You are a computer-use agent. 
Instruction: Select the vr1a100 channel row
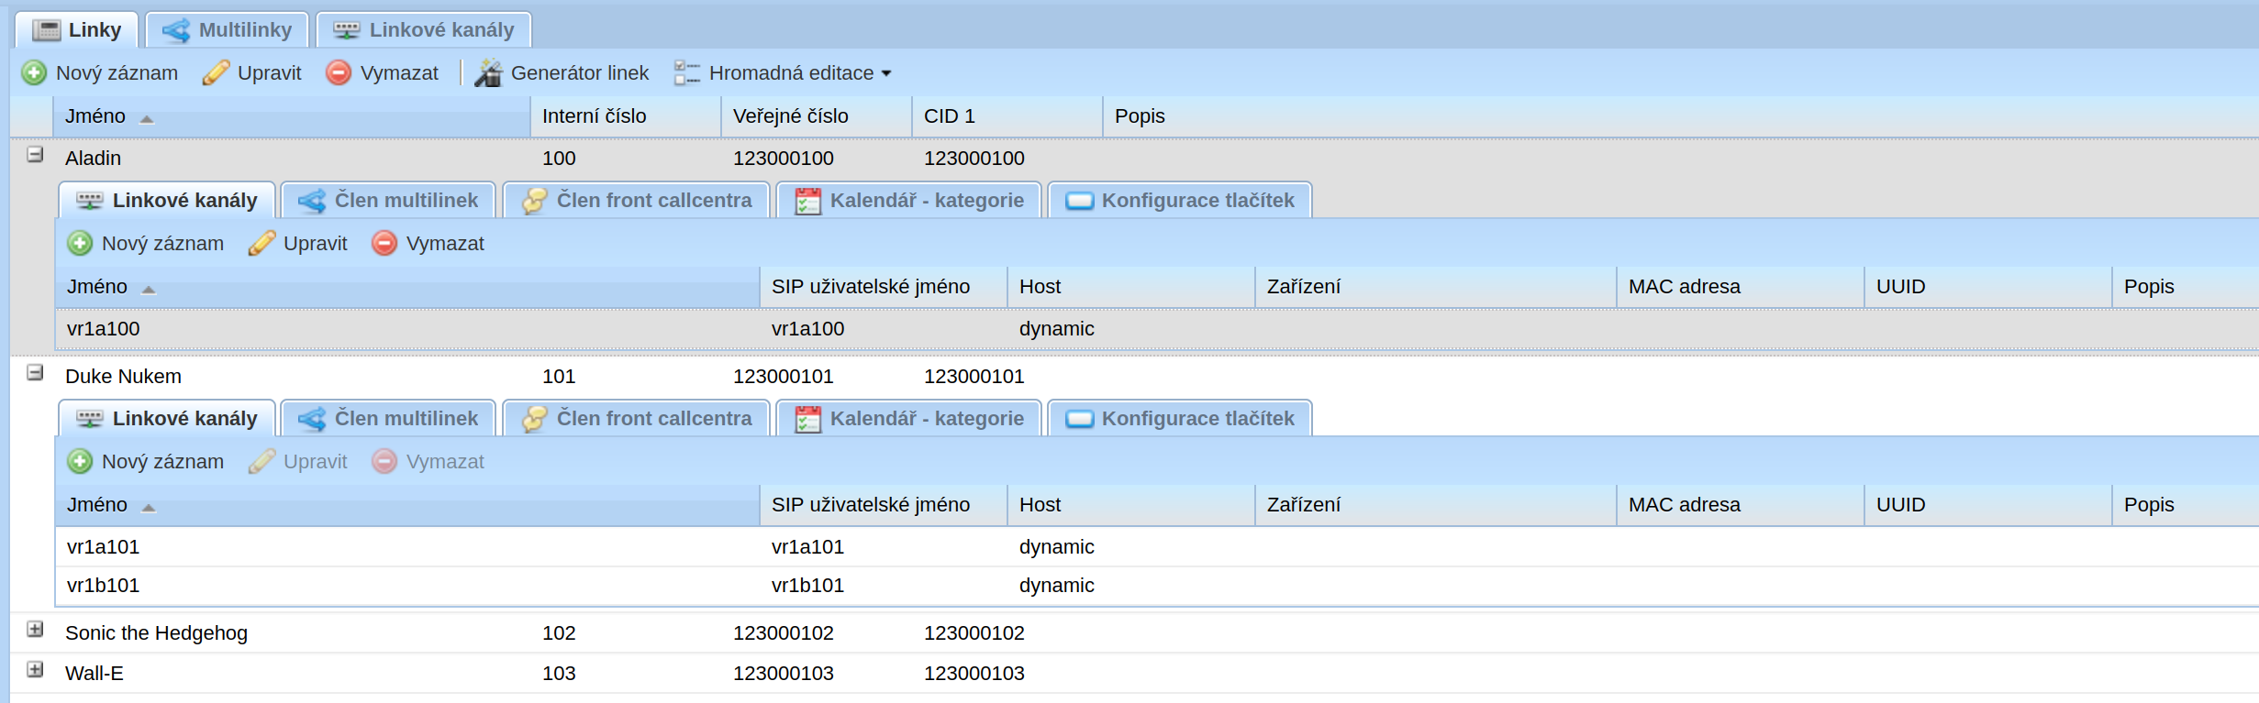click(x=1157, y=329)
